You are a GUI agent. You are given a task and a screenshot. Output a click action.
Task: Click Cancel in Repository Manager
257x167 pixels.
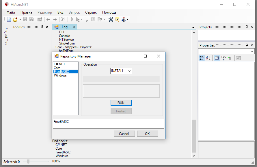tap(124, 133)
